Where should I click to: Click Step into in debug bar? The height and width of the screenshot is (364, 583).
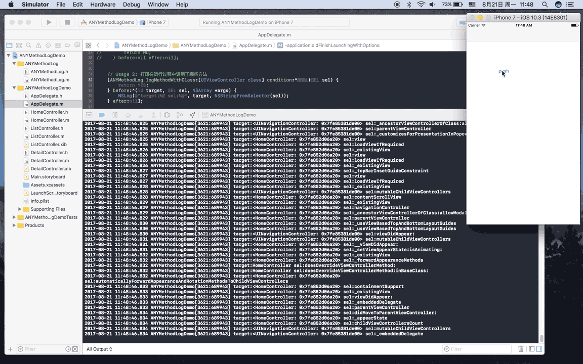pos(141,115)
